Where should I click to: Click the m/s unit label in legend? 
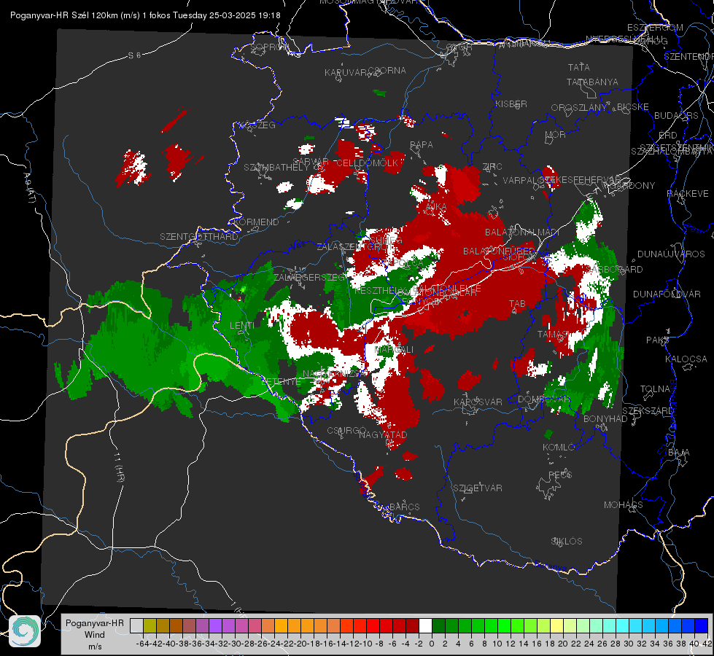95,646
